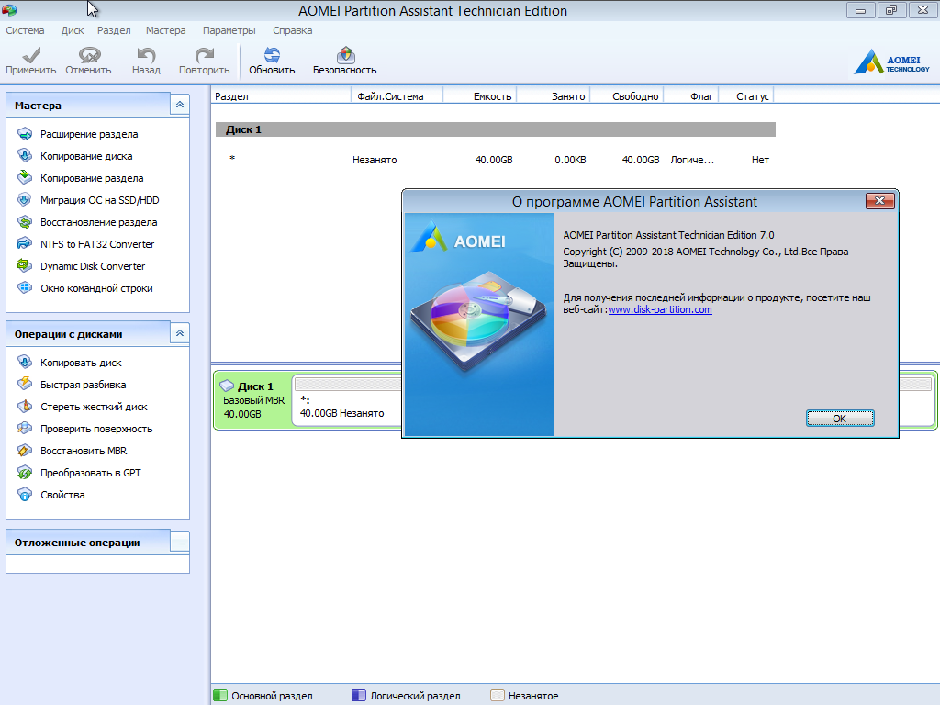
Task: Click the Redo (Повторить) arrow icon
Action: pos(205,55)
